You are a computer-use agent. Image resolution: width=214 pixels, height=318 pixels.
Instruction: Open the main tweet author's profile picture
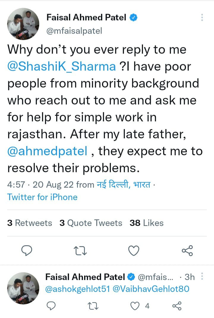23,24
